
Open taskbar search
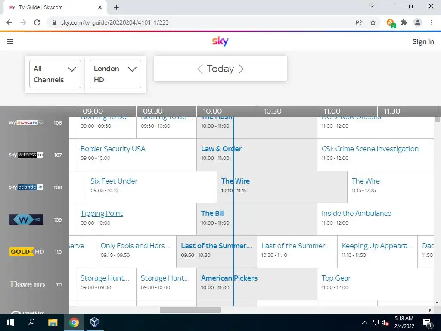tap(31, 322)
